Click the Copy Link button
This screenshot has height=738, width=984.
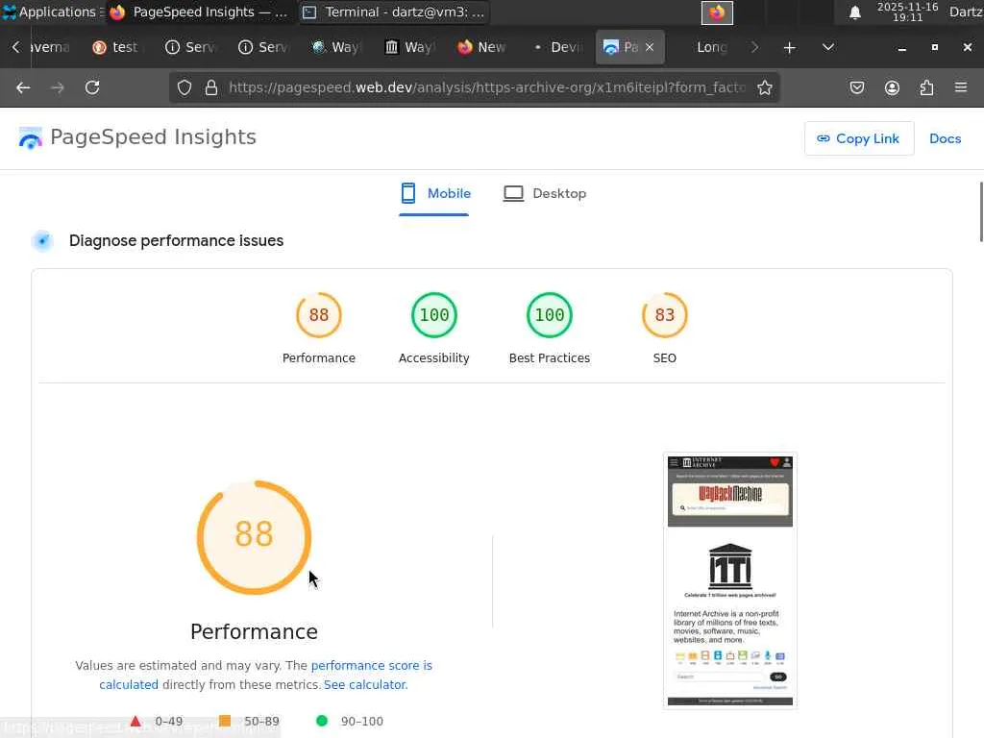858,138
